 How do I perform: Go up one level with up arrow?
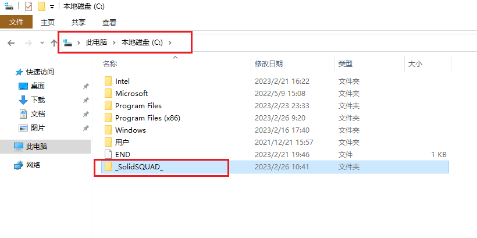point(54,43)
